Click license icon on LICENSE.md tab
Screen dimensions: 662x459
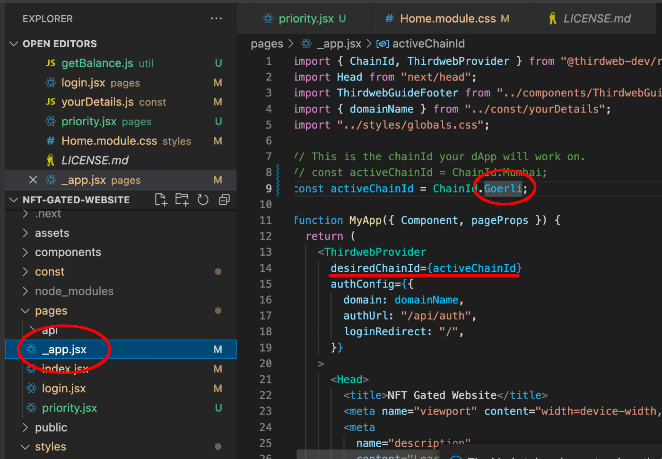[552, 18]
